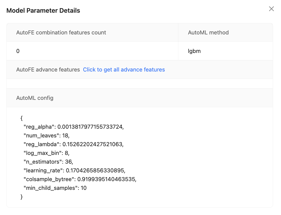Click the opening brace of the config JSON
Viewport: 281px width, 215px height.
pyautogui.click(x=22, y=118)
